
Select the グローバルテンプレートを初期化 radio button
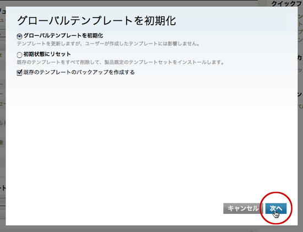pos(19,36)
